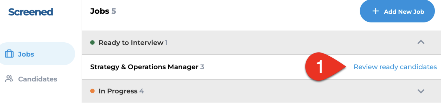The image size is (447, 110).
Task: Open the Jobs sidebar menu item
Action: pyautogui.click(x=37, y=54)
